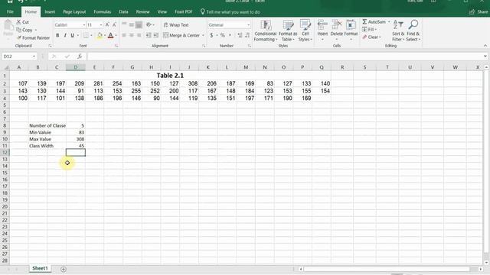Expand the Merge & Center dropdown arrow
Image resolution: width=490 pixels, height=275 pixels.
(x=203, y=36)
